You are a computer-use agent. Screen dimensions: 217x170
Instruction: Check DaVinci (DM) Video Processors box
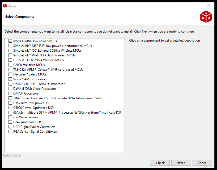(x=10, y=89)
